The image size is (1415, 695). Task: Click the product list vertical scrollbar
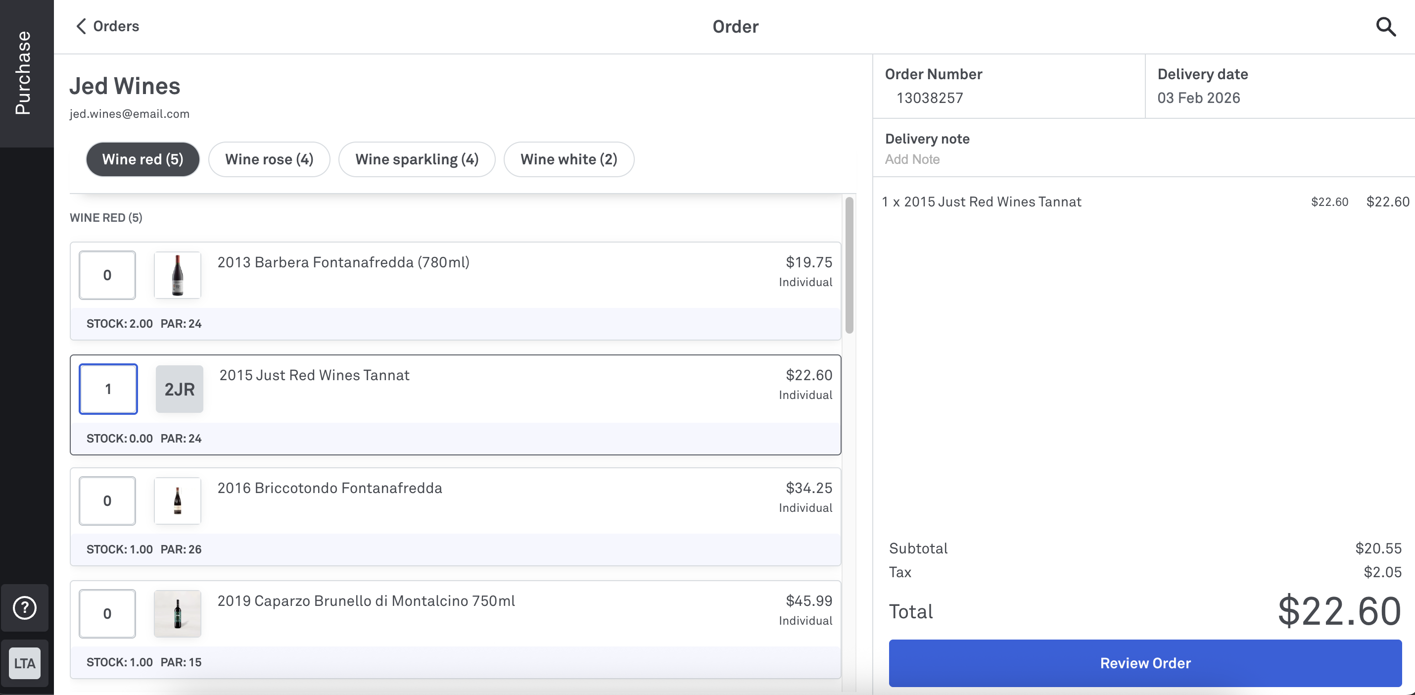tap(849, 265)
